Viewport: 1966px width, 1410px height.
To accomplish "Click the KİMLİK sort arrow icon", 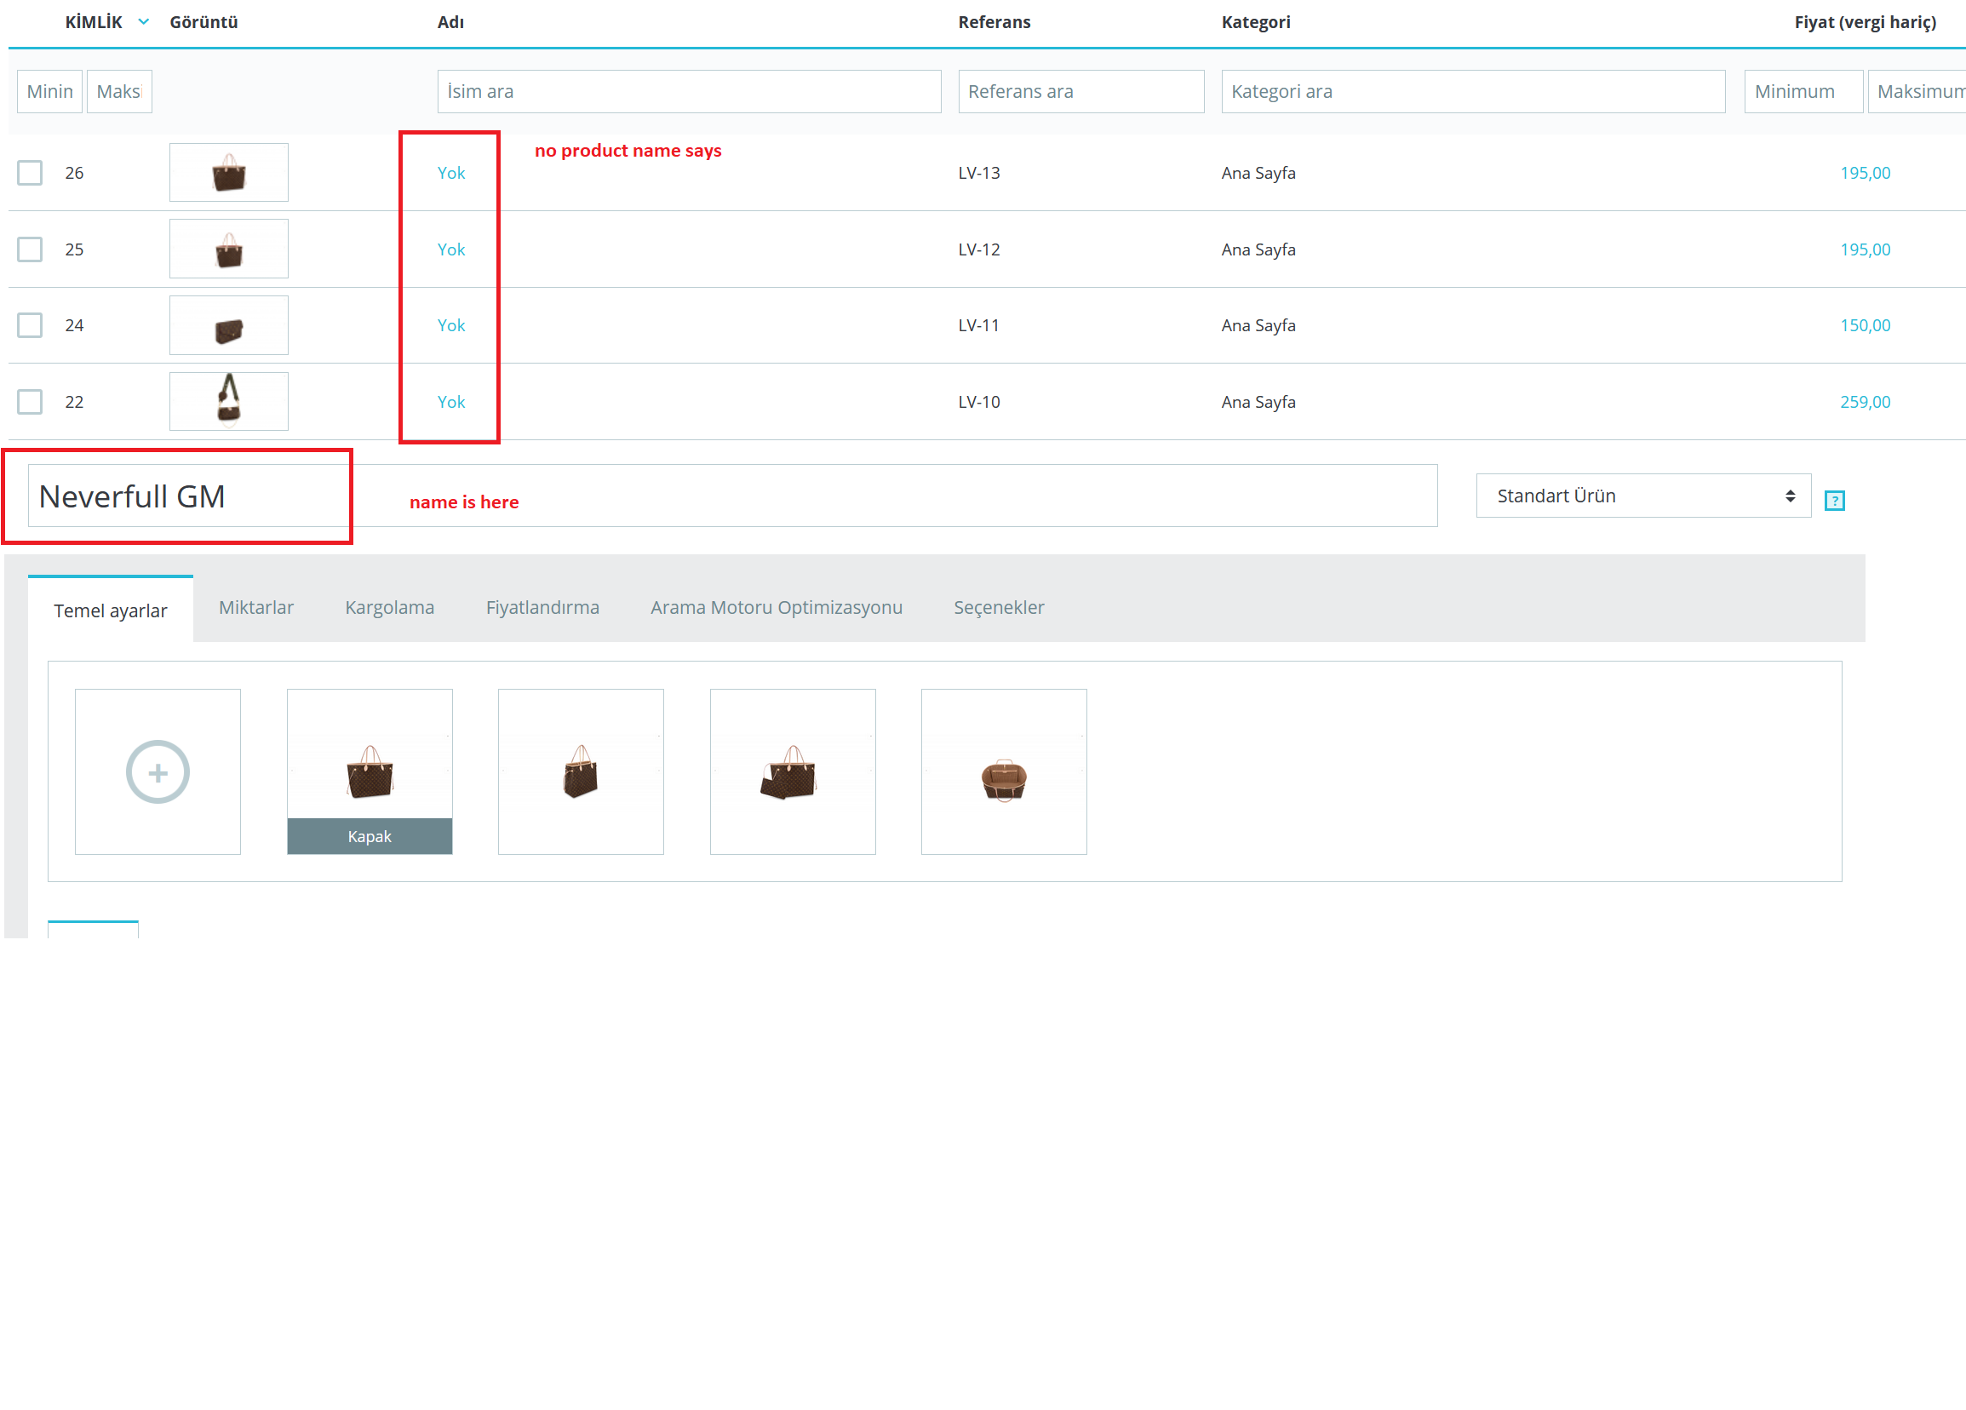I will [144, 21].
